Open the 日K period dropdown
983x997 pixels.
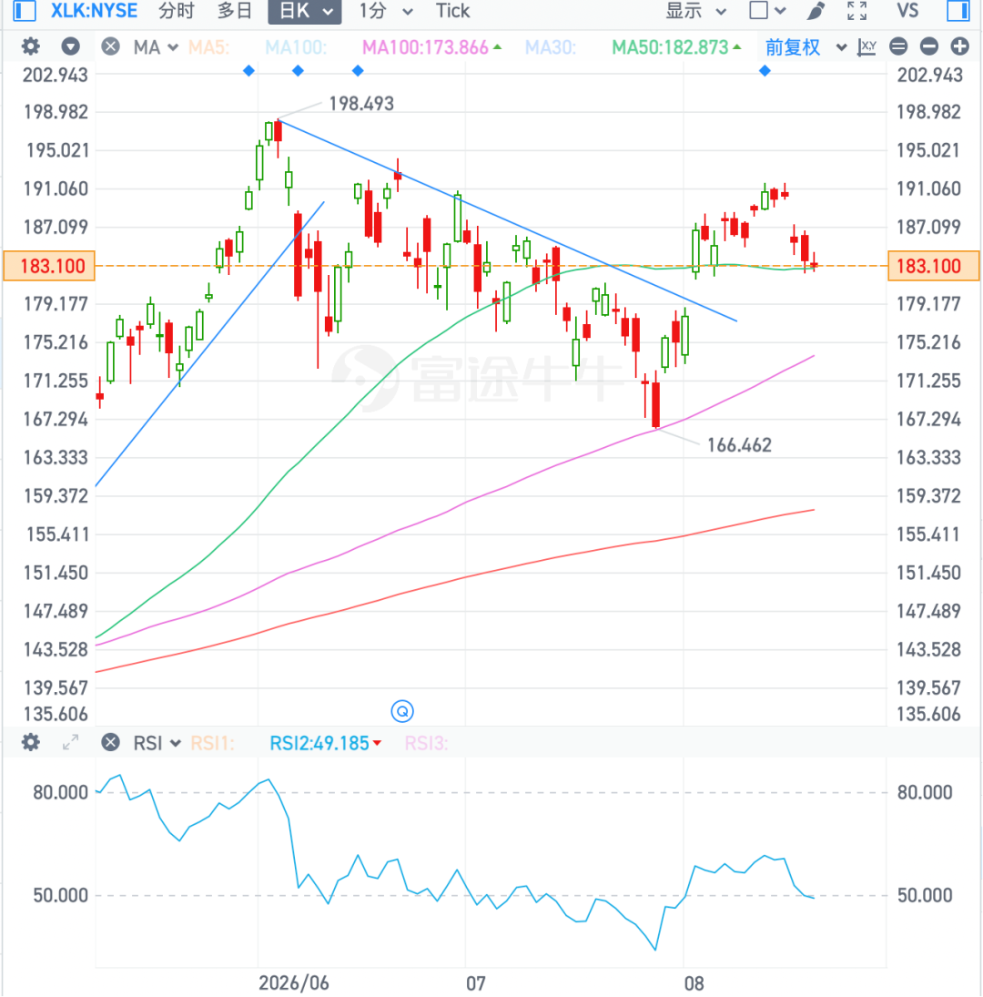click(x=305, y=12)
